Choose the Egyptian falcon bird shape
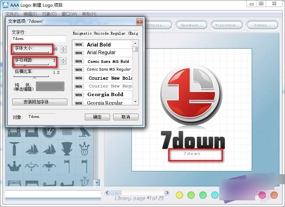Viewport: 285px width, 207px height. pyautogui.click(x=84, y=132)
